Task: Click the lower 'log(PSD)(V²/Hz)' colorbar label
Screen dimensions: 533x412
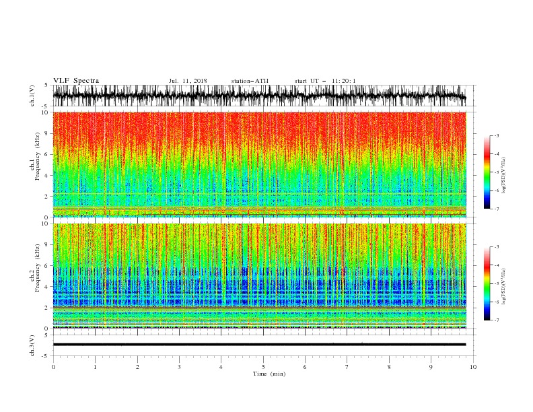Action: [504, 286]
